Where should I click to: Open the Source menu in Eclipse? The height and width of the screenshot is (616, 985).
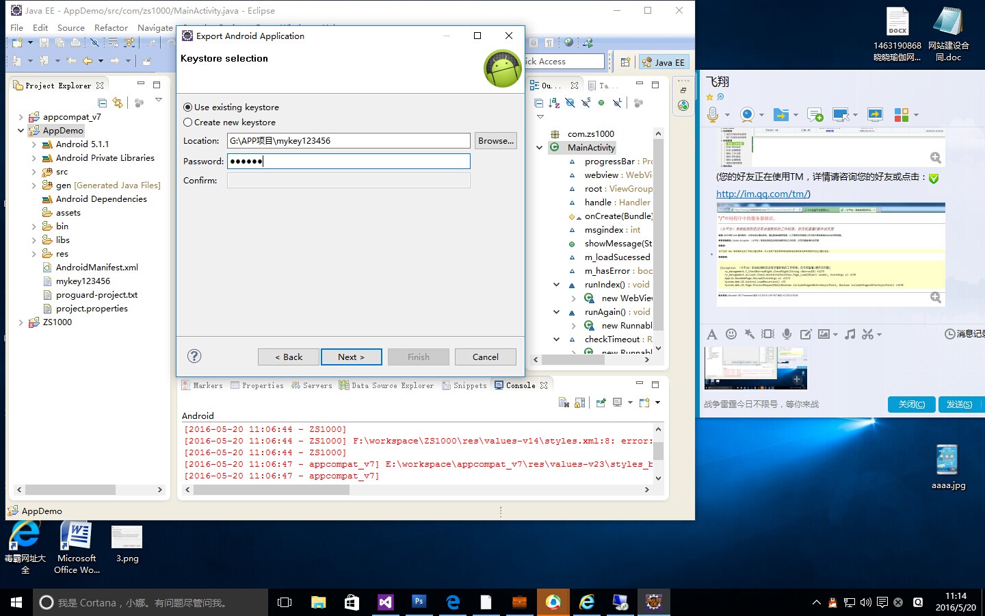point(71,28)
